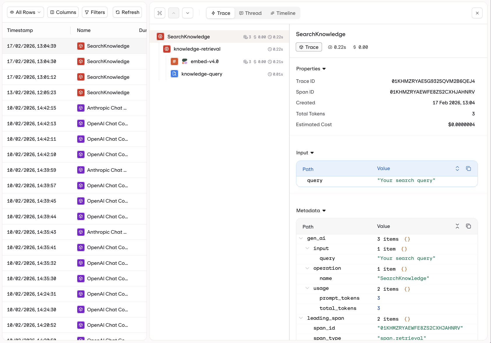Click the knowledge-query blue search icon
Screen dimensions: 491x343
point(174,74)
